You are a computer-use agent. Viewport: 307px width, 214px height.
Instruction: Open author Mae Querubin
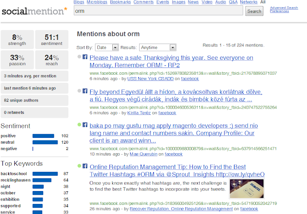point(143,154)
